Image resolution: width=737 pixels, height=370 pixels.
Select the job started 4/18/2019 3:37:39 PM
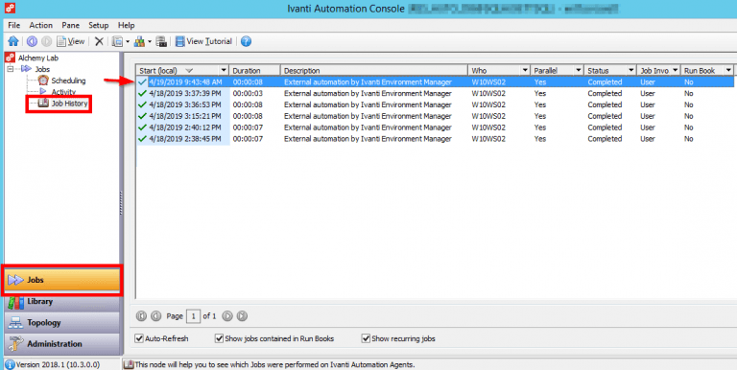click(x=435, y=93)
